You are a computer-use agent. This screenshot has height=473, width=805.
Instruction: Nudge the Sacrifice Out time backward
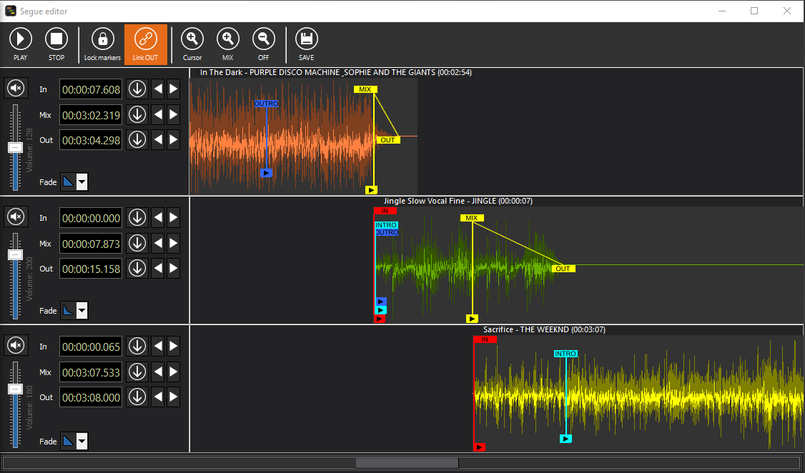click(158, 397)
